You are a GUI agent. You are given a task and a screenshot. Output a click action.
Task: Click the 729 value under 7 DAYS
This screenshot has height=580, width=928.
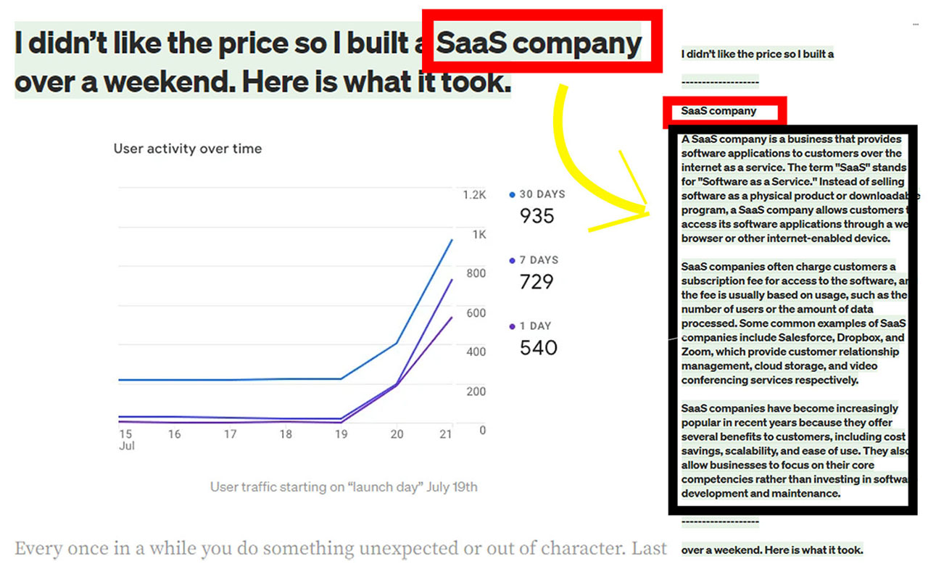tap(536, 282)
